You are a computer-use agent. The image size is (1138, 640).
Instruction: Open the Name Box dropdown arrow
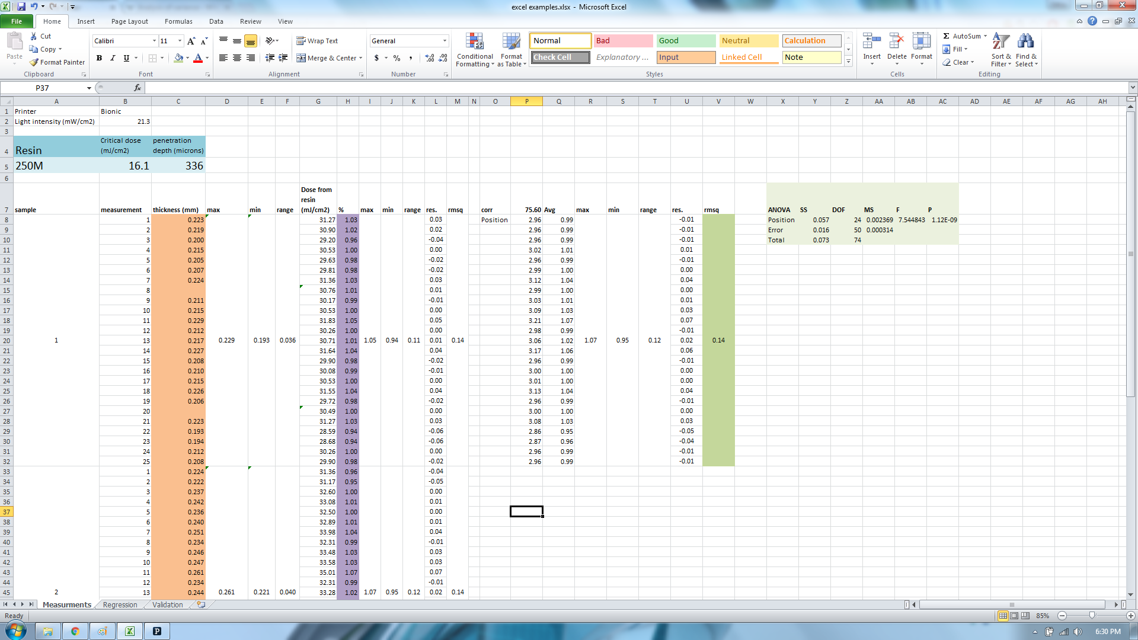(x=89, y=88)
